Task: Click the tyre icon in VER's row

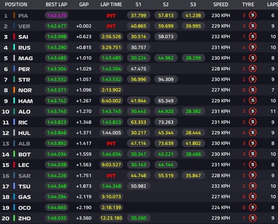Action: 253,26
